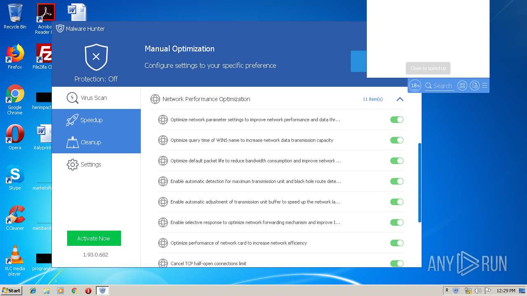Collapse the Network Performance Optimization section
527x296 pixels.
tap(400, 99)
